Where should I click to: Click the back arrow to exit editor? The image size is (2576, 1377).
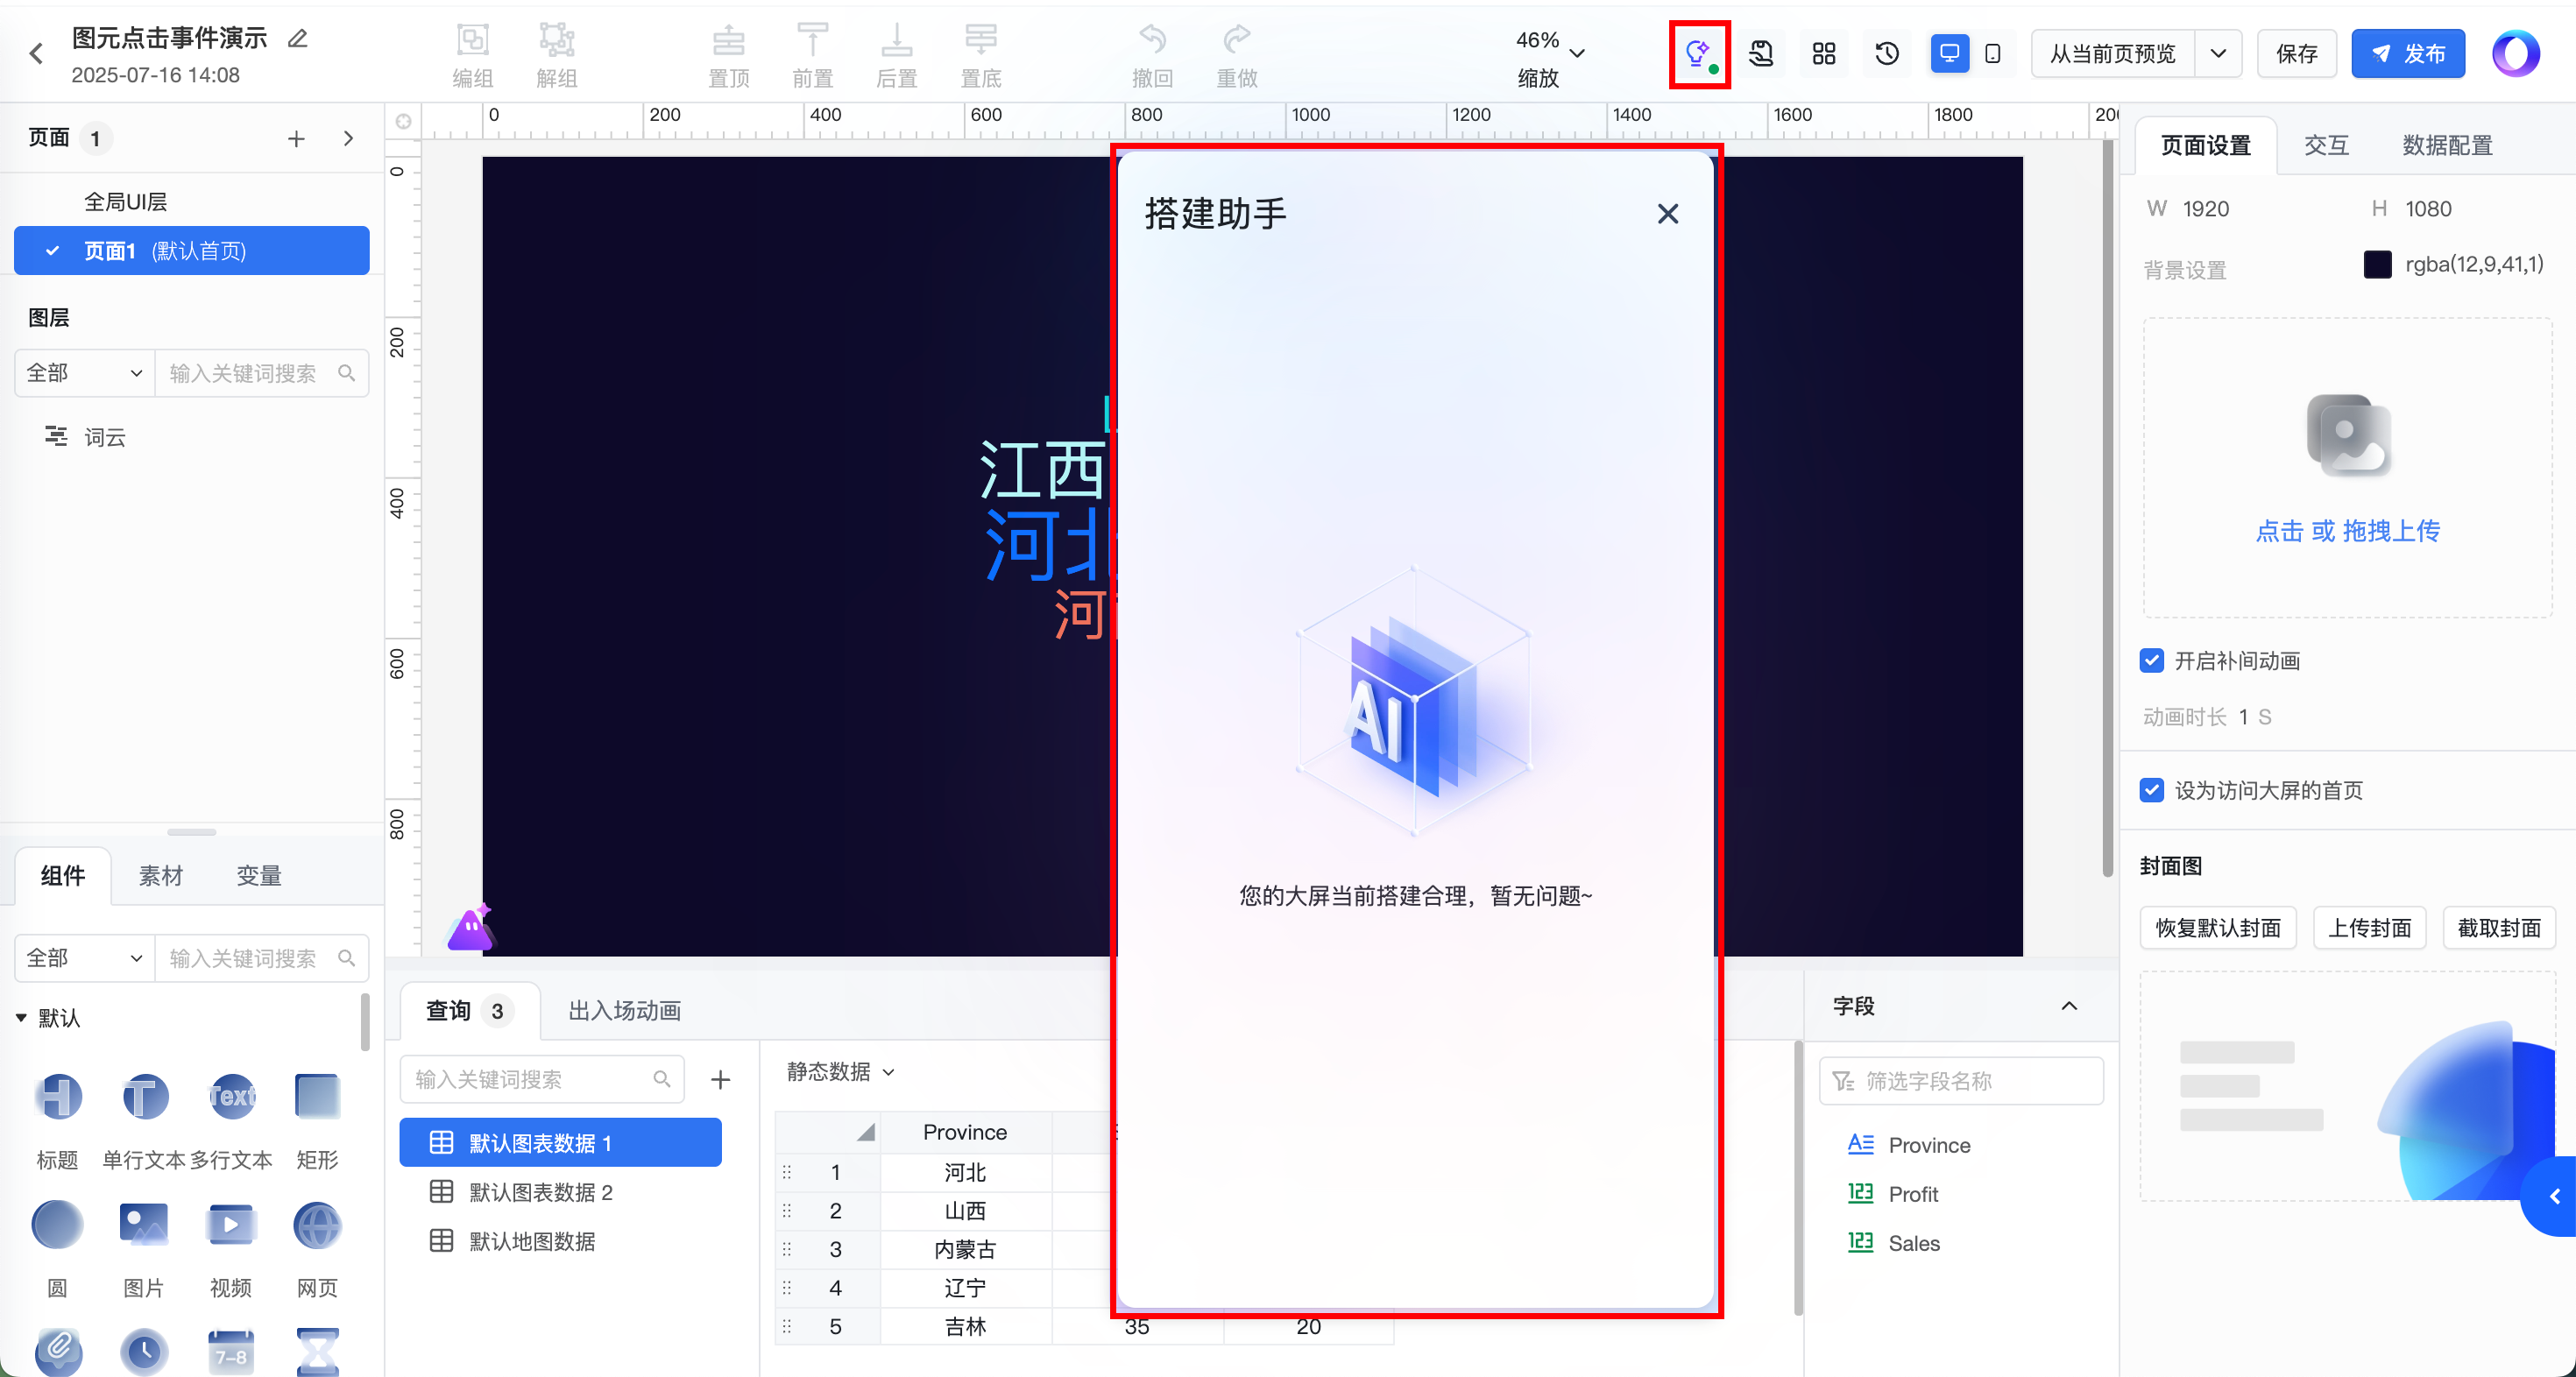click(x=37, y=54)
